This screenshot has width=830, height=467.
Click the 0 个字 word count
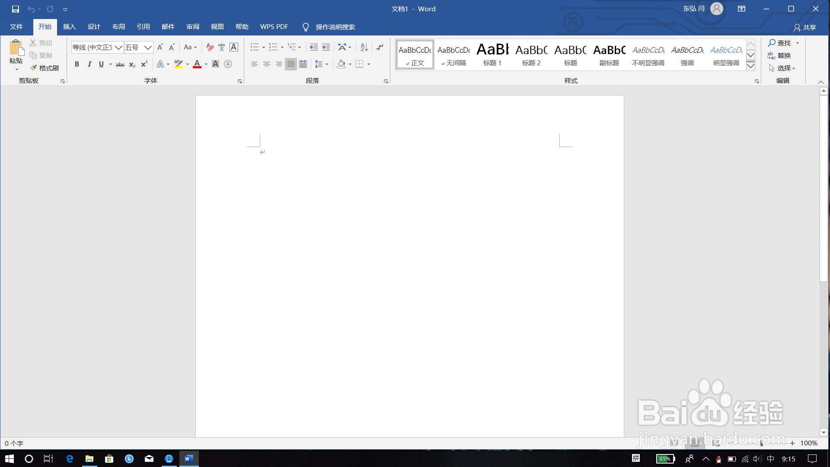click(14, 443)
